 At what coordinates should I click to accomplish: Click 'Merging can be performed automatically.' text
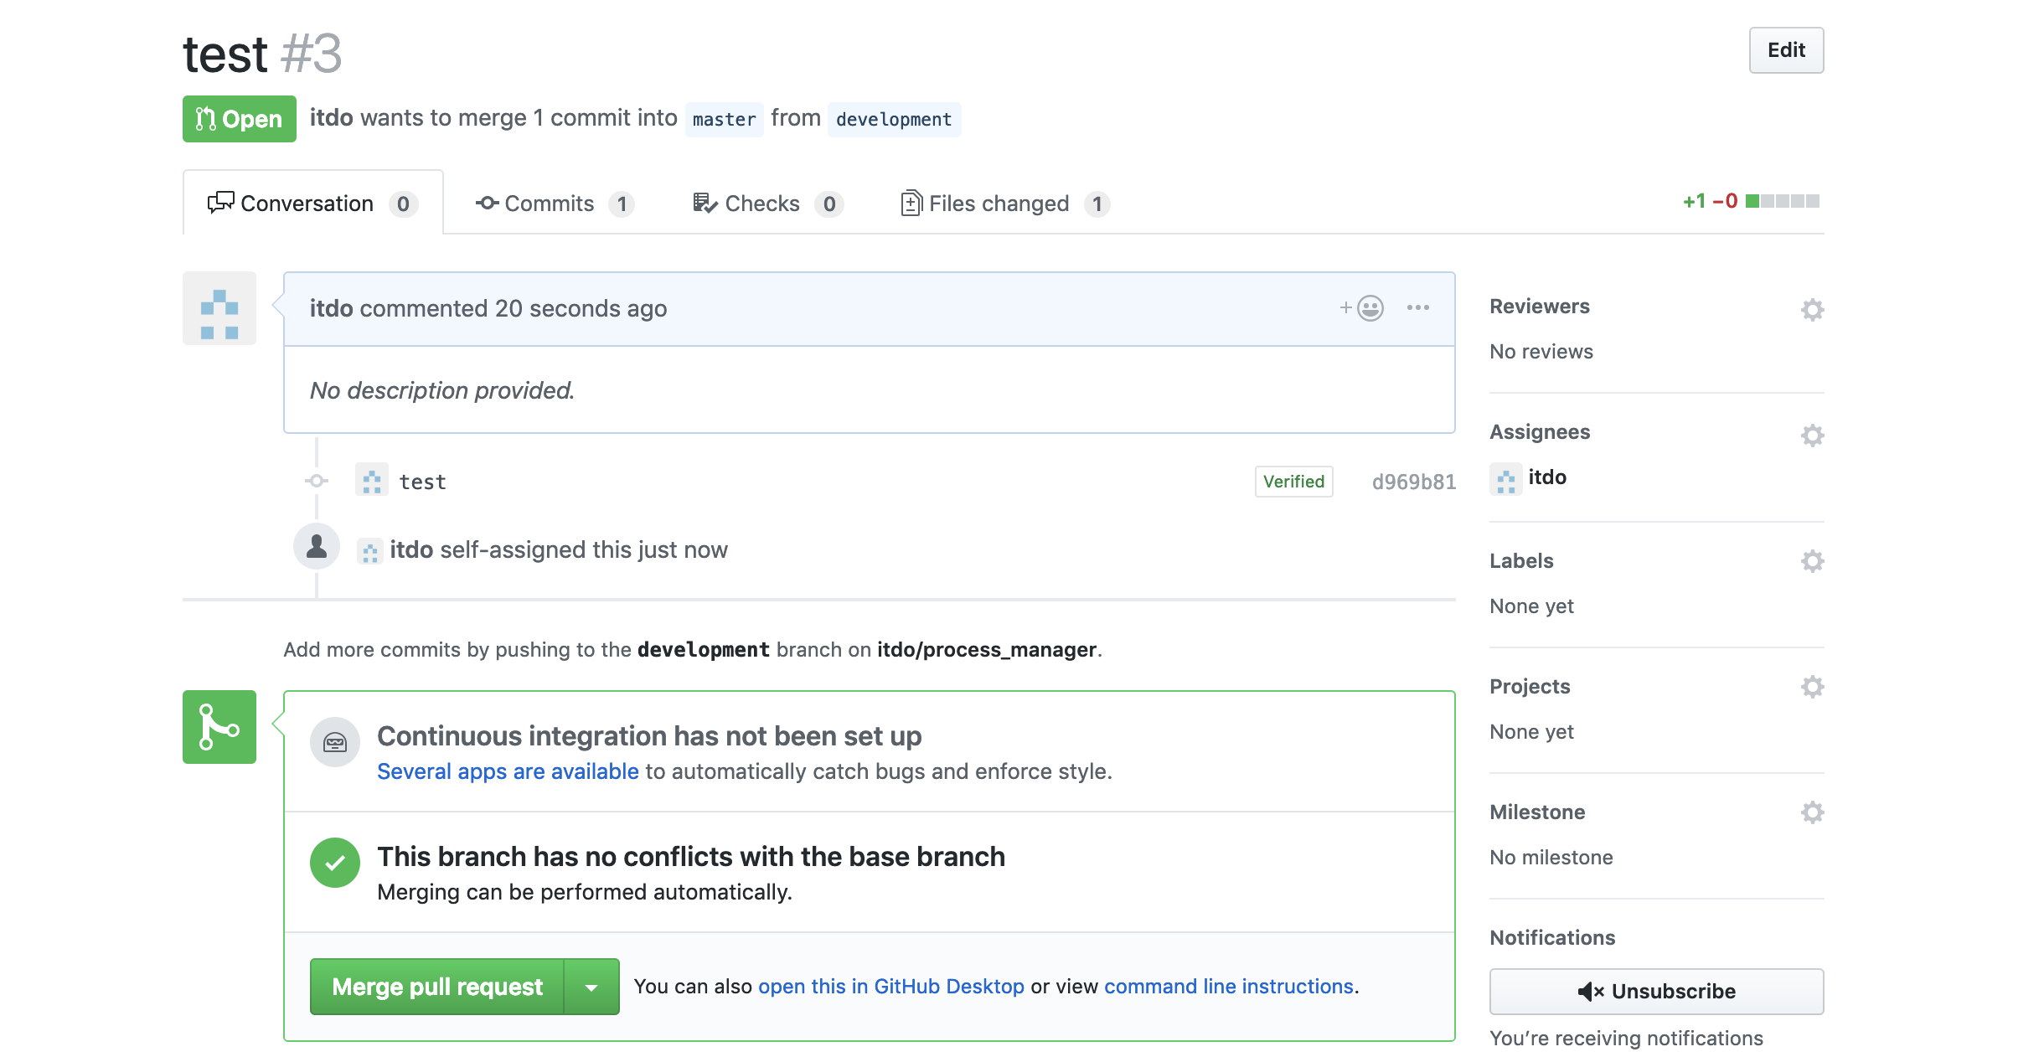[585, 892]
